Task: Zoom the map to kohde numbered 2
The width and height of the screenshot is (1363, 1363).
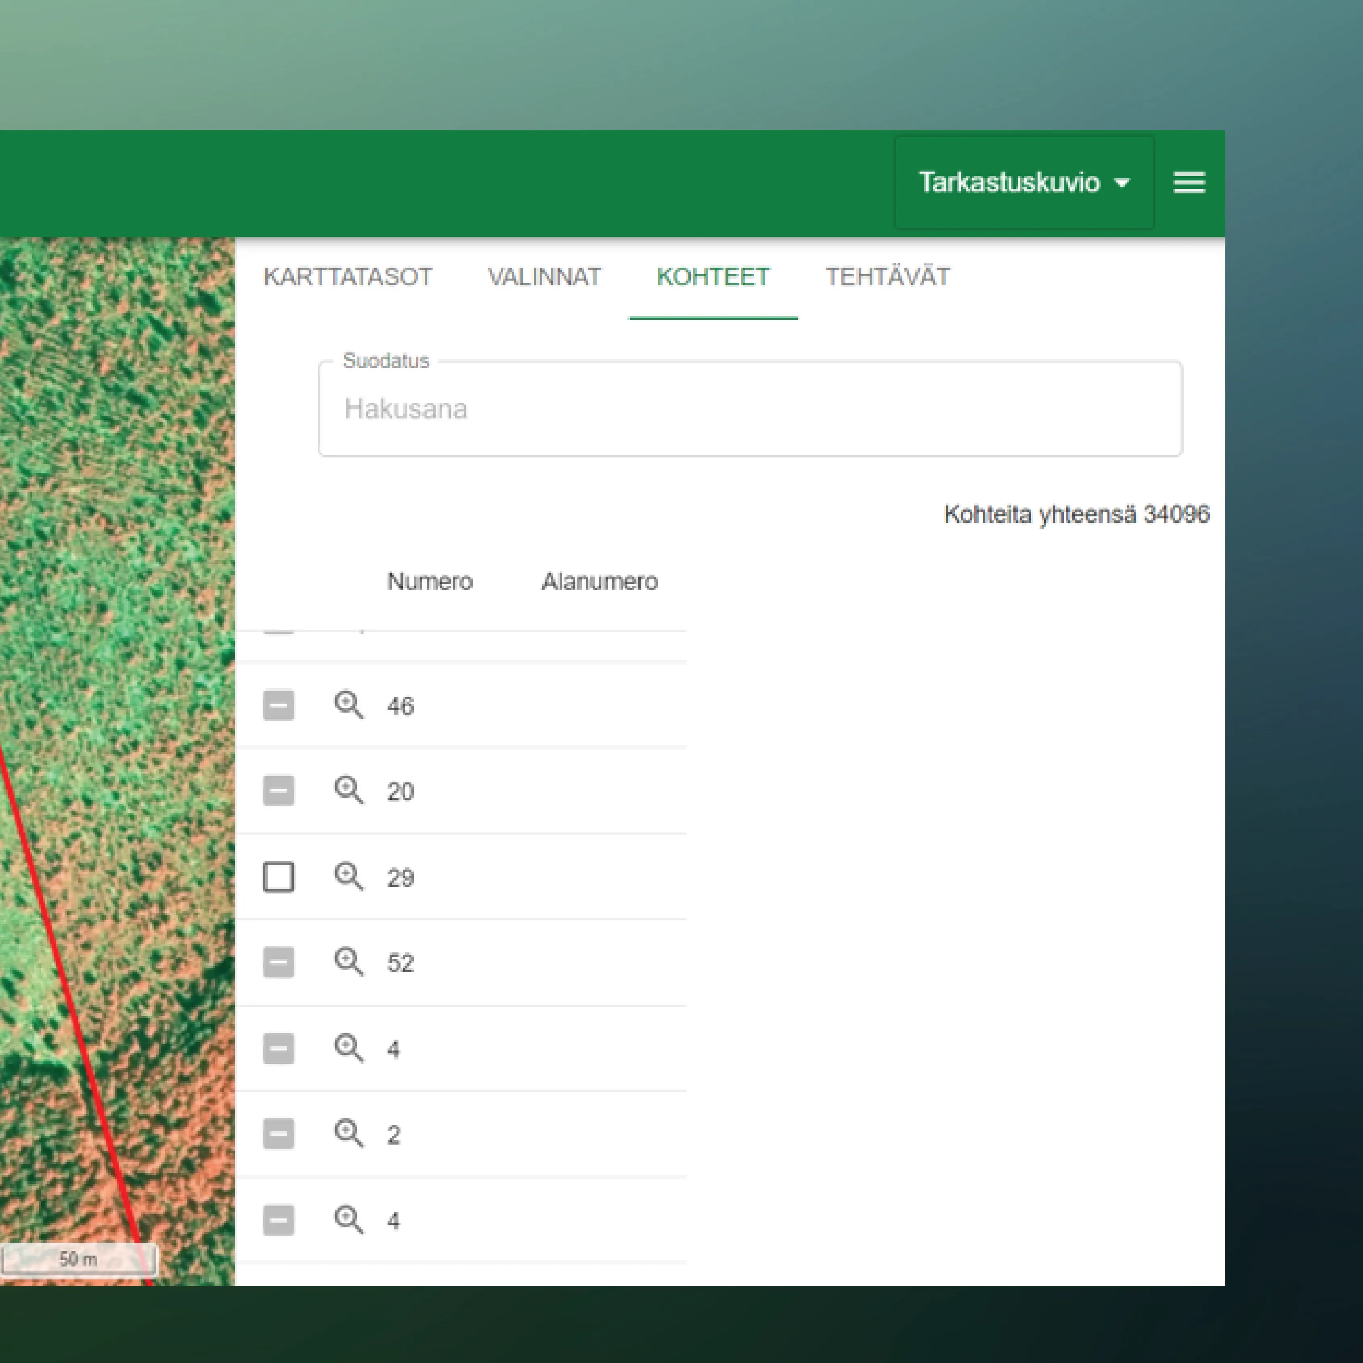Action: [x=348, y=1134]
